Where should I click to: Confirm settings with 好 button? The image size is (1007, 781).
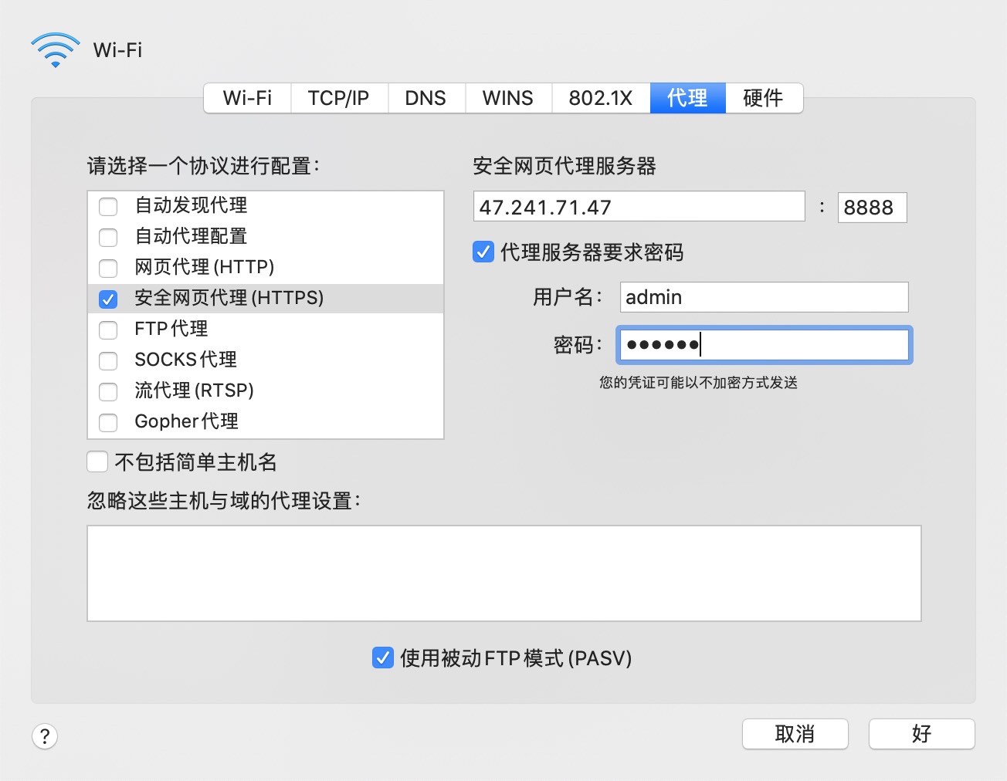click(922, 734)
